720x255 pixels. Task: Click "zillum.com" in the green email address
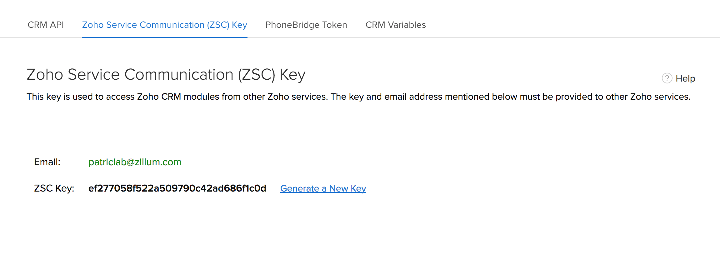pos(158,162)
